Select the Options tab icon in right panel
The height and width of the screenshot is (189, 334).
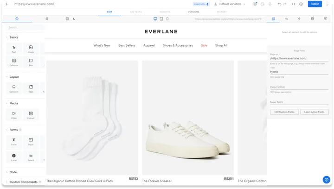(x=273, y=19)
